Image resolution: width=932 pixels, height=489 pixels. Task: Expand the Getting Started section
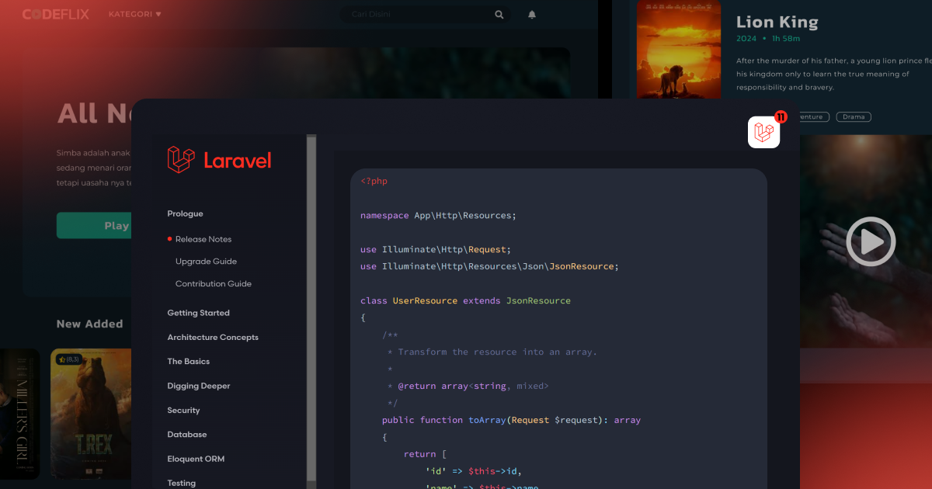coord(198,313)
